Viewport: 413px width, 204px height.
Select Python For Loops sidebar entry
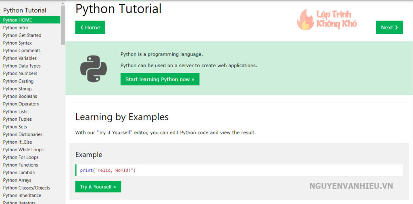pyautogui.click(x=21, y=157)
